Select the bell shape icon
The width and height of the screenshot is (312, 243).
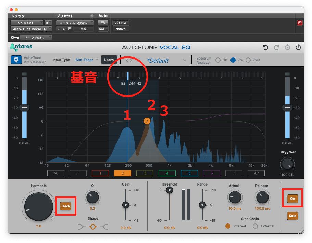93,226
